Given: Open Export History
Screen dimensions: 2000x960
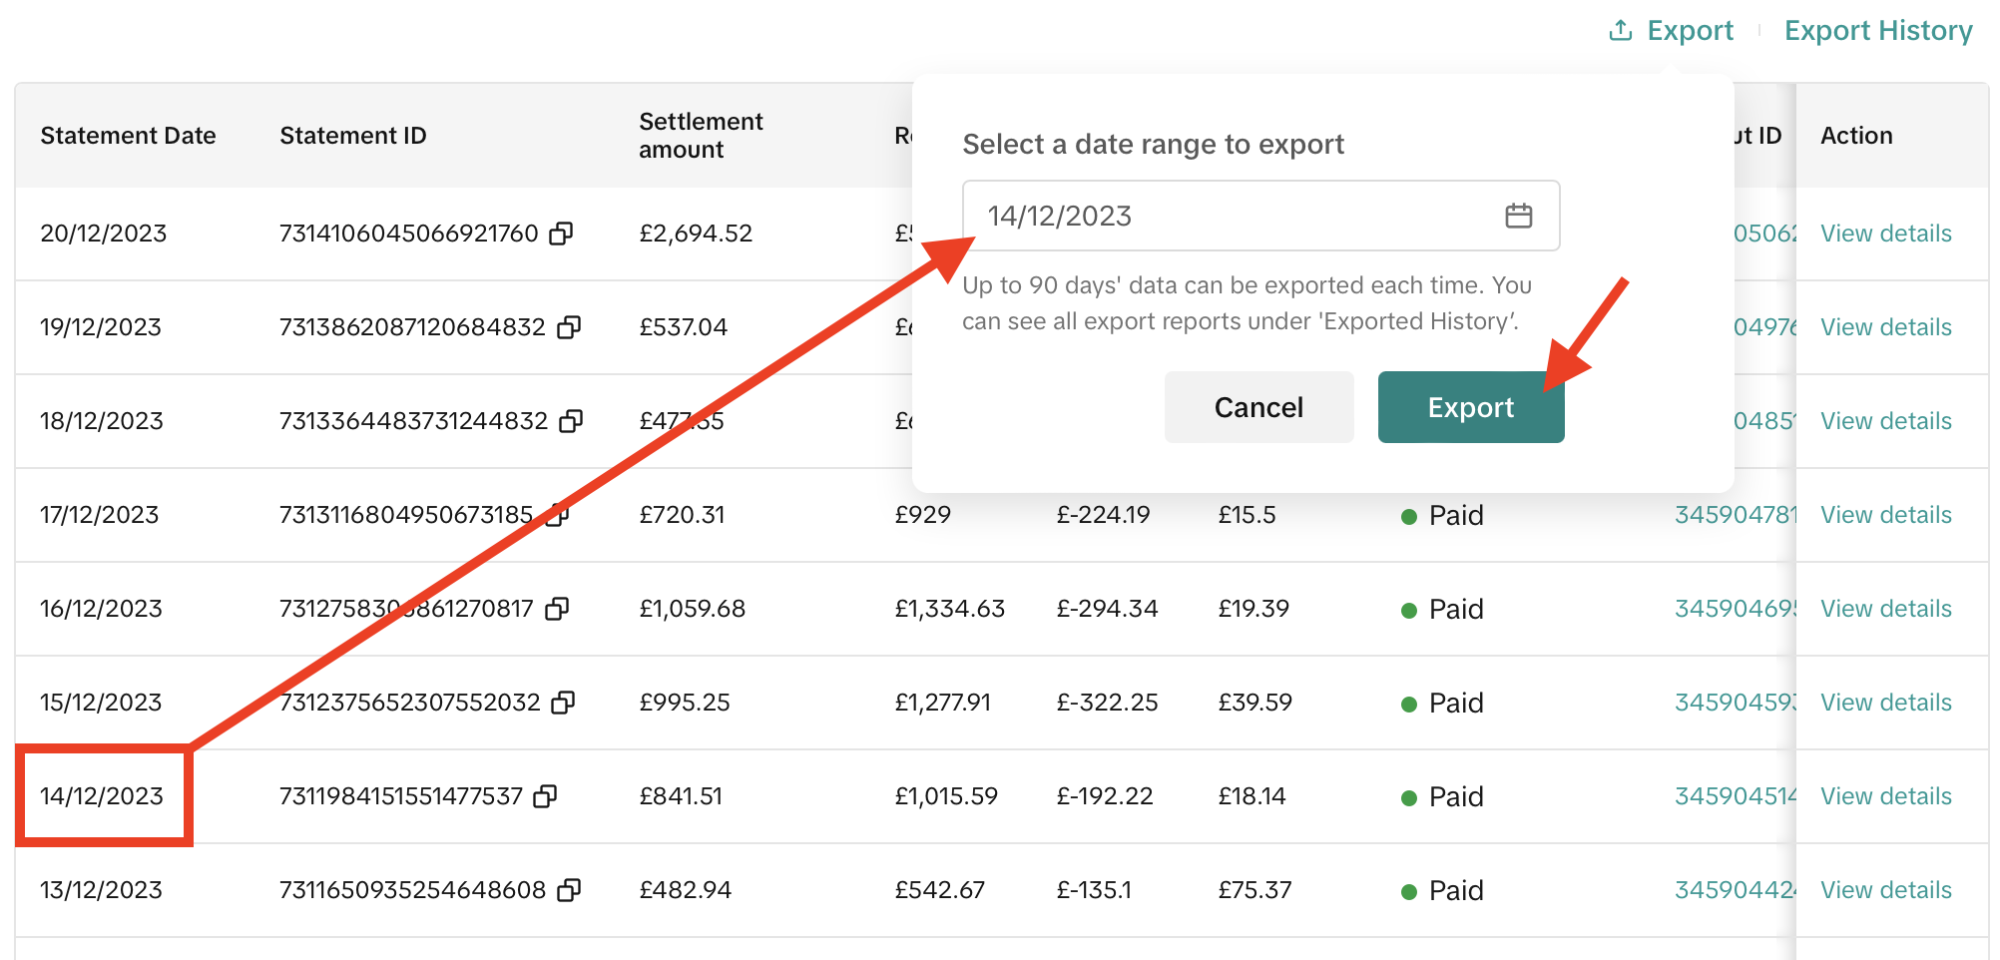Looking at the screenshot, I should click(1877, 29).
